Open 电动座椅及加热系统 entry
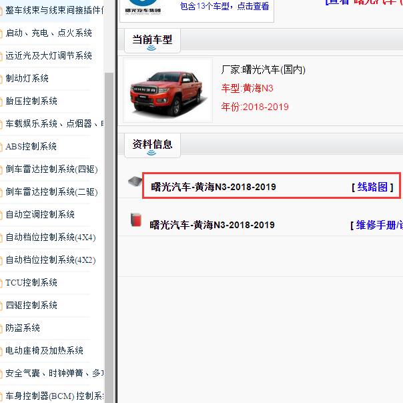The height and width of the screenshot is (403, 403). (44, 350)
